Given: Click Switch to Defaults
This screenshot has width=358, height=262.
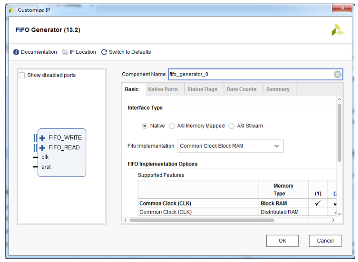Looking at the screenshot, I should [x=130, y=52].
